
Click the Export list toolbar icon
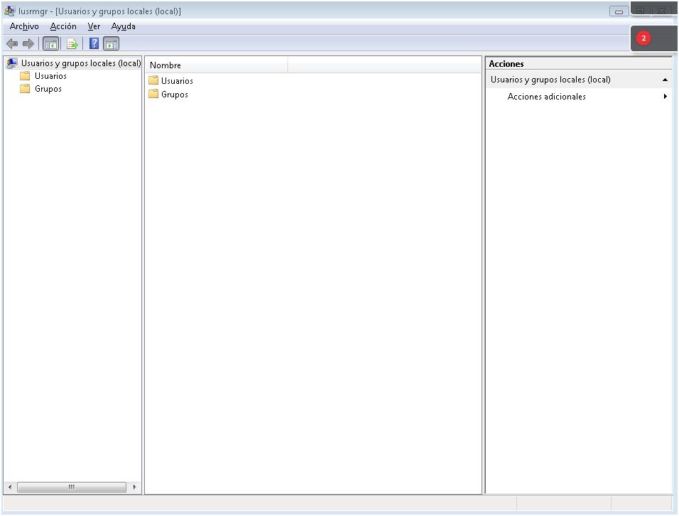point(72,44)
